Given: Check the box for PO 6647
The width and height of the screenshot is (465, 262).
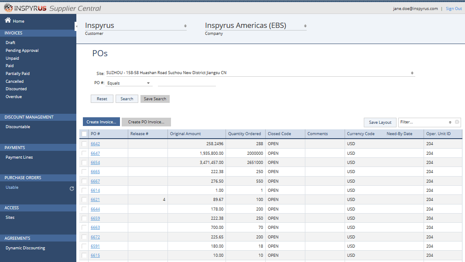Looking at the screenshot, I should [x=84, y=153].
